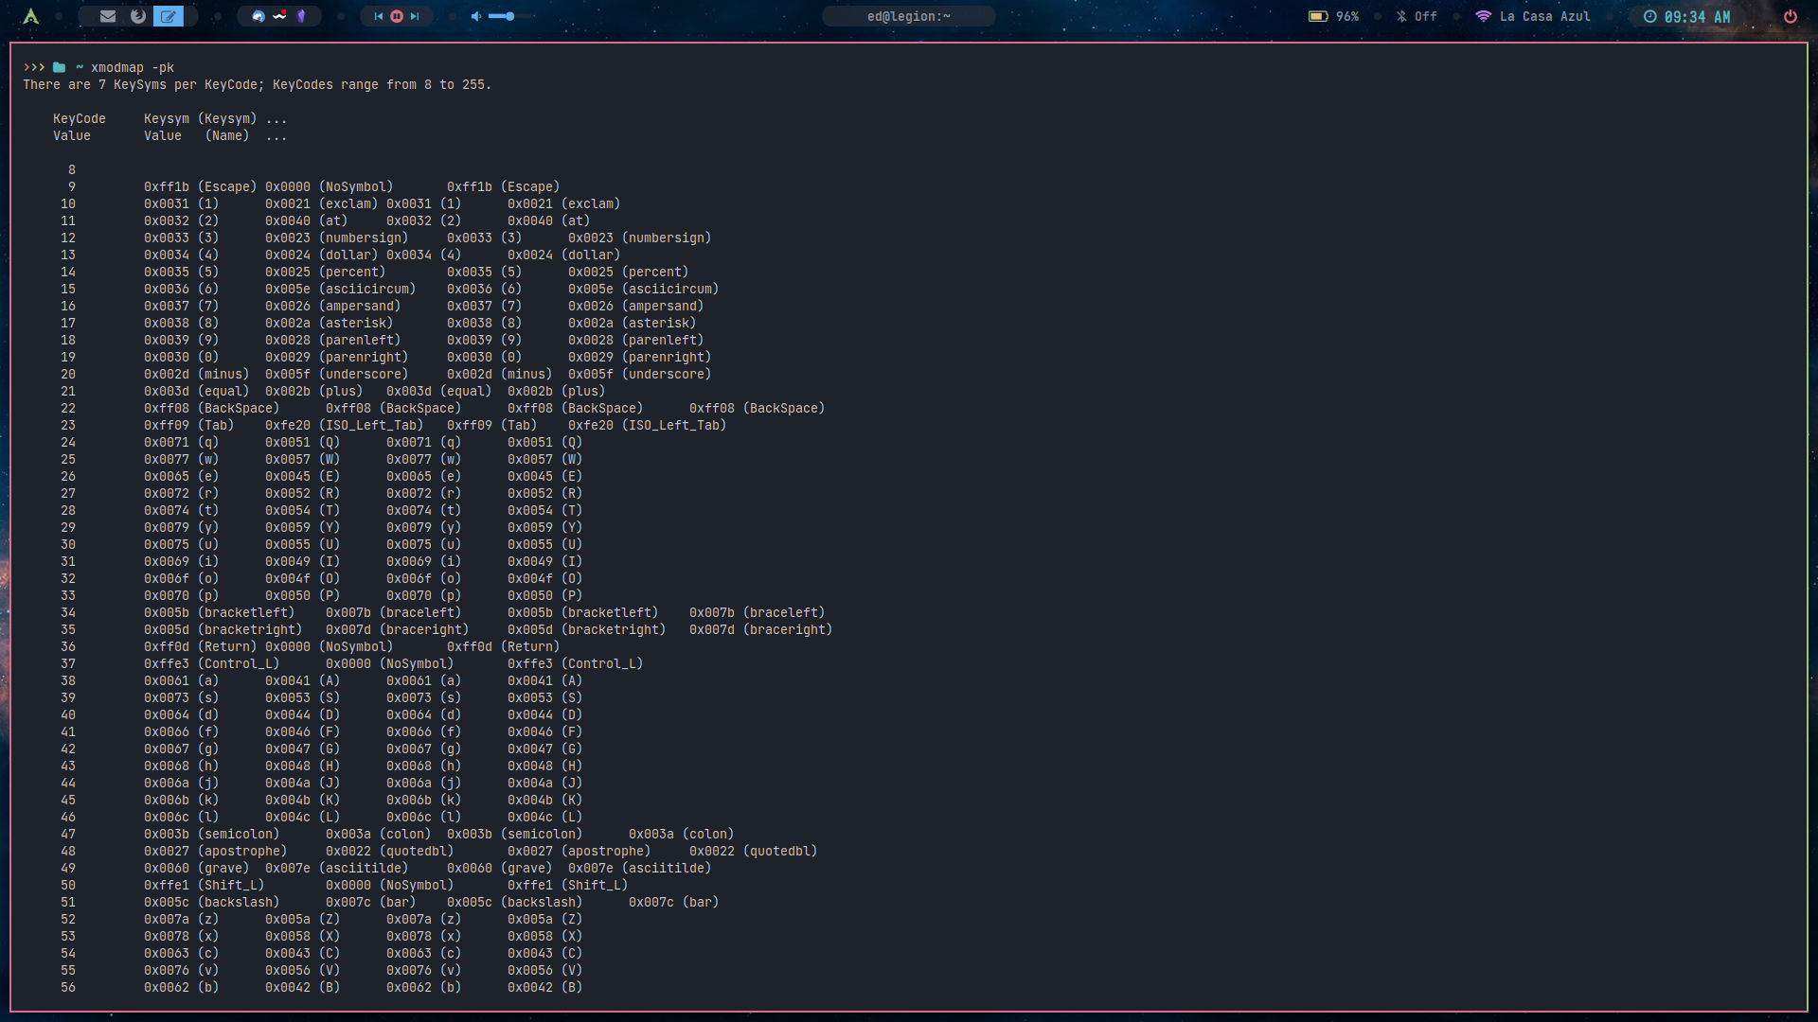The height and width of the screenshot is (1022, 1818).
Task: Toggle Bluetooth currently Off
Action: click(x=1417, y=16)
